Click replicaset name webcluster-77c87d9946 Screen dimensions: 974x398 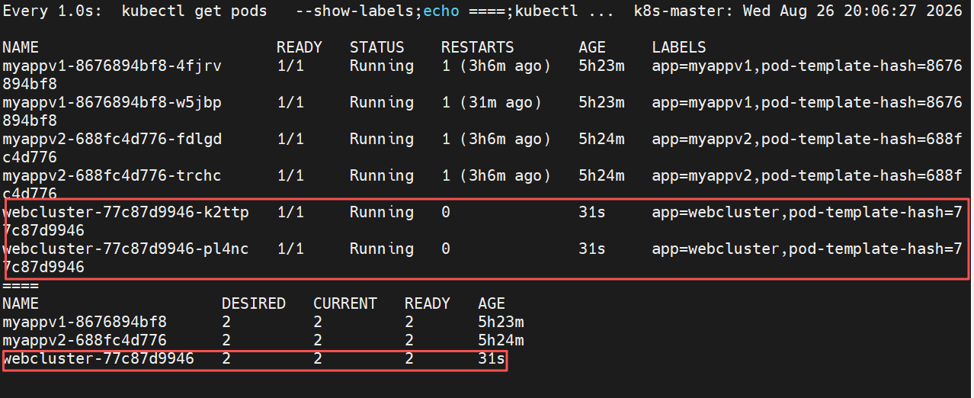click(98, 358)
